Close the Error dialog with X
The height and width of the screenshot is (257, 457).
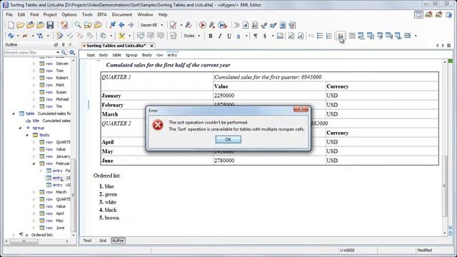[301, 109]
